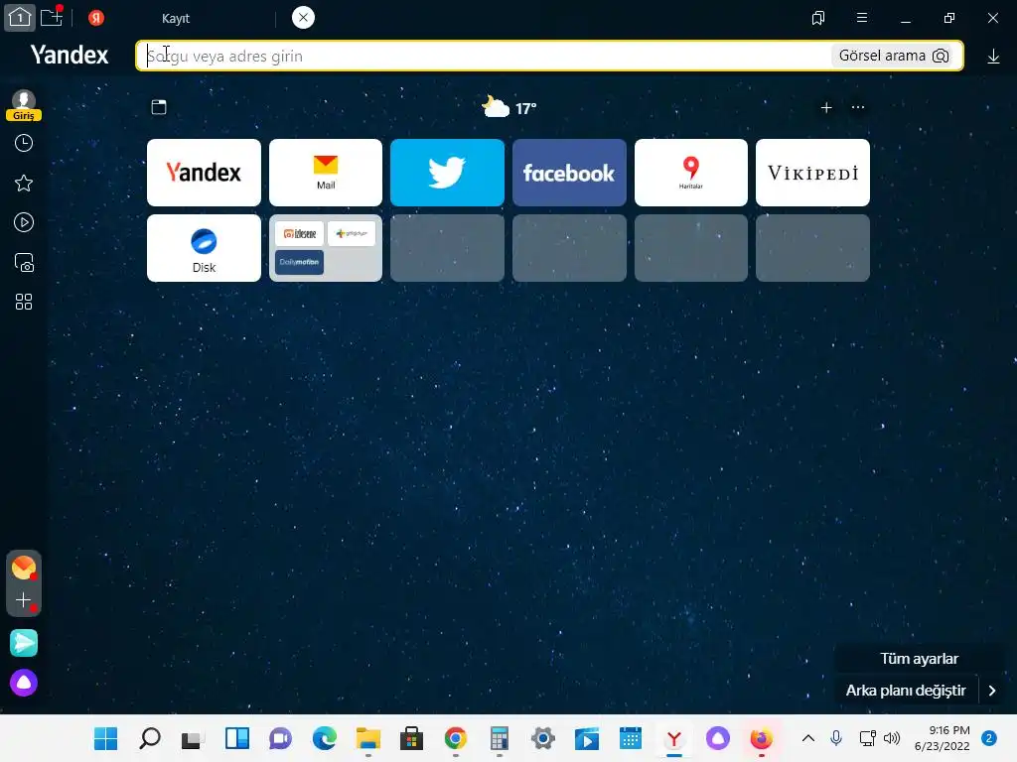Viewport: 1017px width, 762px height.
Task: Open the teal messenger arrow icon in sidebar
Action: tap(24, 643)
